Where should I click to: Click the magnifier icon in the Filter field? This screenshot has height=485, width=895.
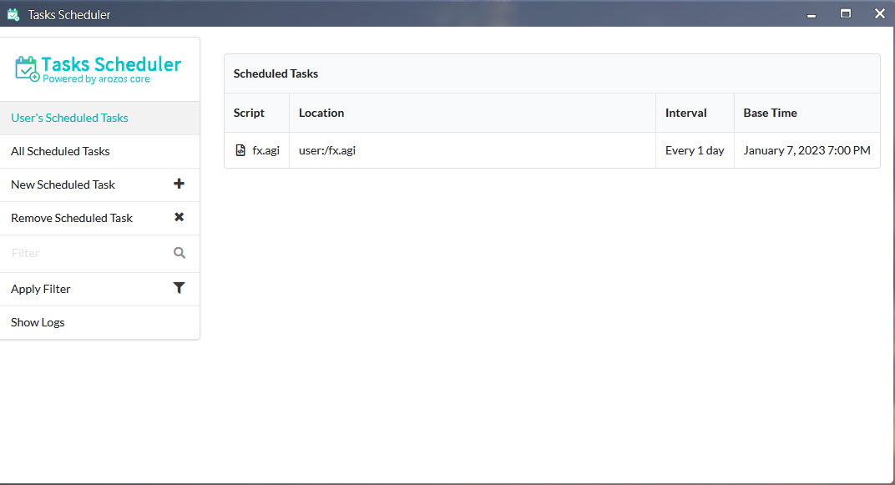[180, 253]
